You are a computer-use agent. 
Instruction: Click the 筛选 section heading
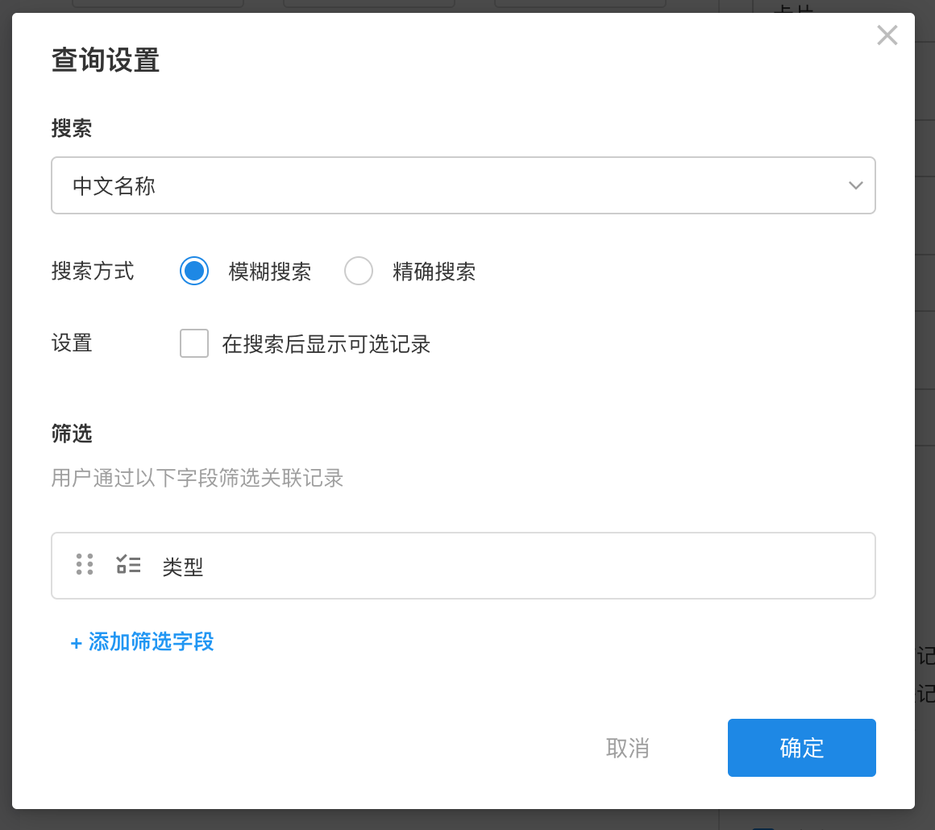click(72, 434)
